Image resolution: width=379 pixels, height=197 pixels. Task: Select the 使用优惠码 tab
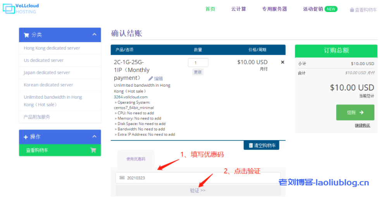pos(136,159)
